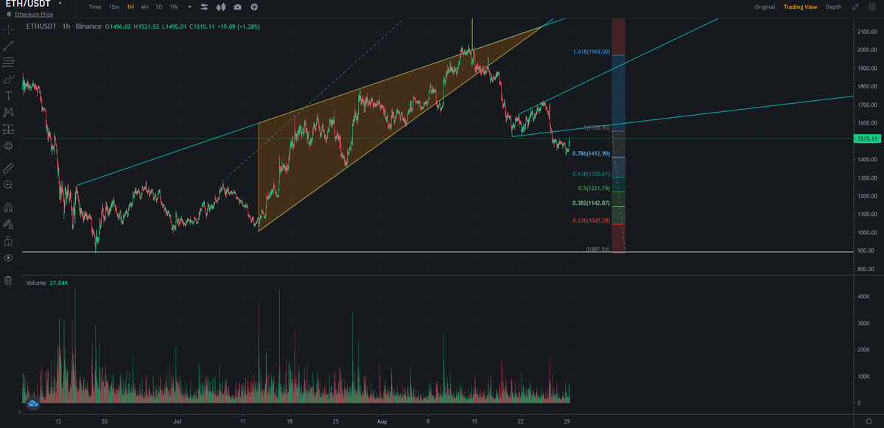This screenshot has width=884, height=428.
Task: Click the ETHUSDT 1h Binance legend title
Action: point(63,27)
